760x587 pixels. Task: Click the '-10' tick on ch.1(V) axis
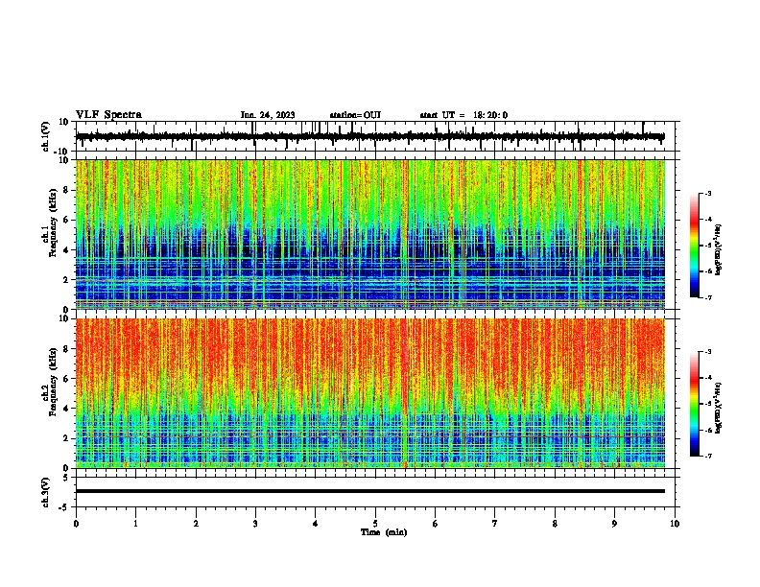click(62, 152)
